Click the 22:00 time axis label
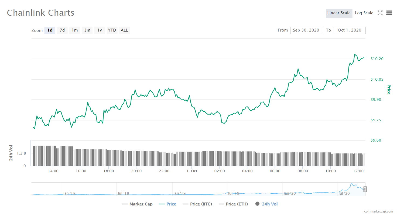This screenshot has height=216, width=397. click(x=164, y=171)
